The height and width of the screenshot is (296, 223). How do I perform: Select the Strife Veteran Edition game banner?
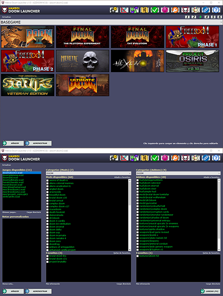28,85
